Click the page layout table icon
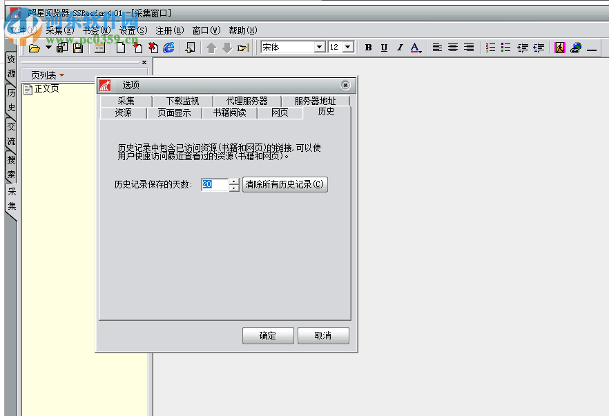 pyautogui.click(x=99, y=48)
